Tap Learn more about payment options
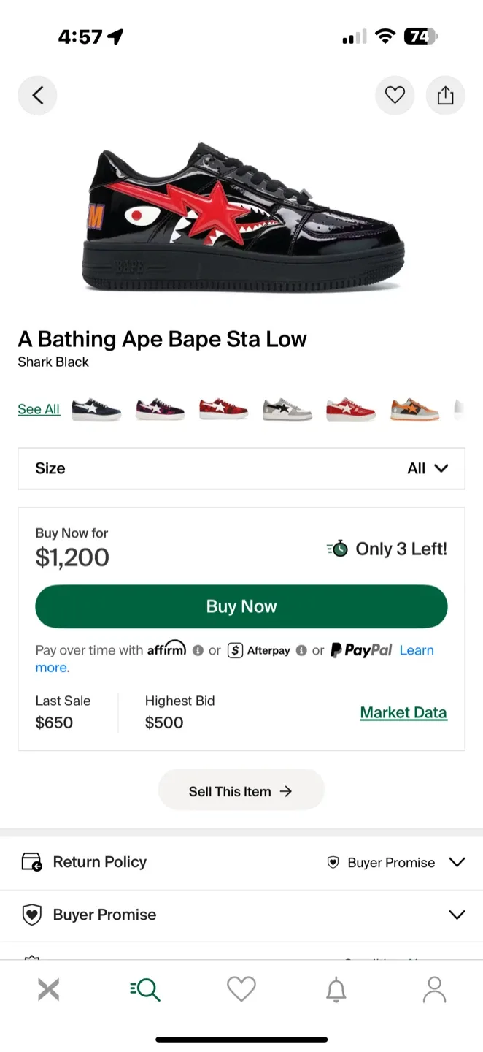The width and height of the screenshot is (483, 1052). (417, 650)
